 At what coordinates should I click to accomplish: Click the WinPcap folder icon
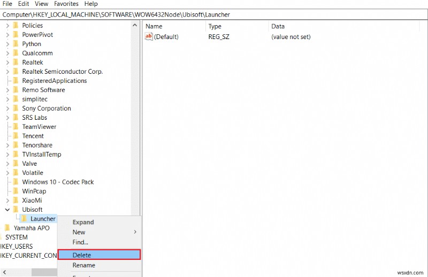tap(16, 191)
